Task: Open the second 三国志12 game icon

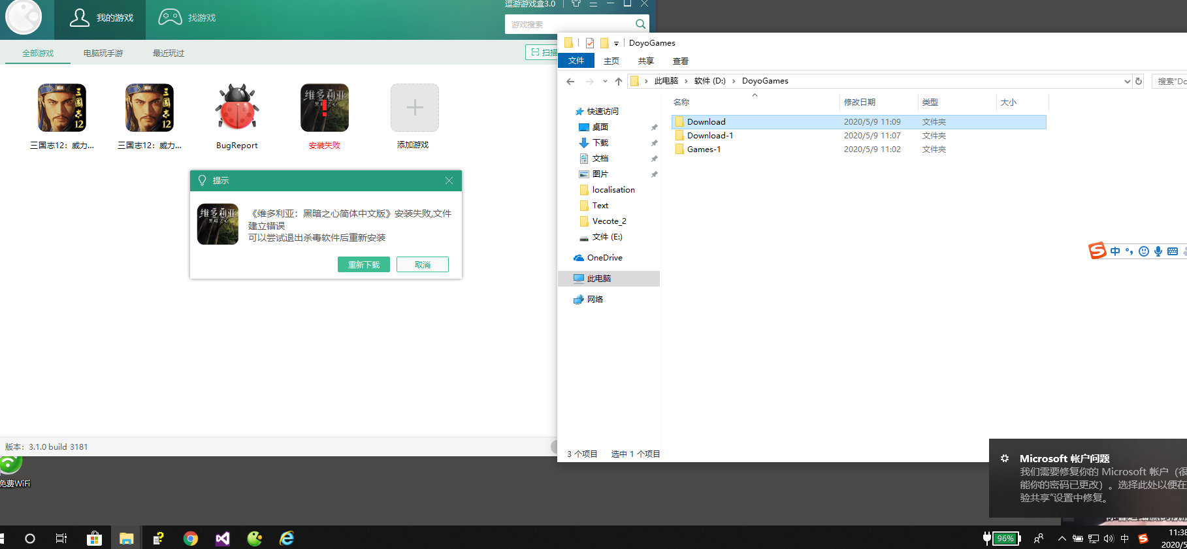Action: 150,108
